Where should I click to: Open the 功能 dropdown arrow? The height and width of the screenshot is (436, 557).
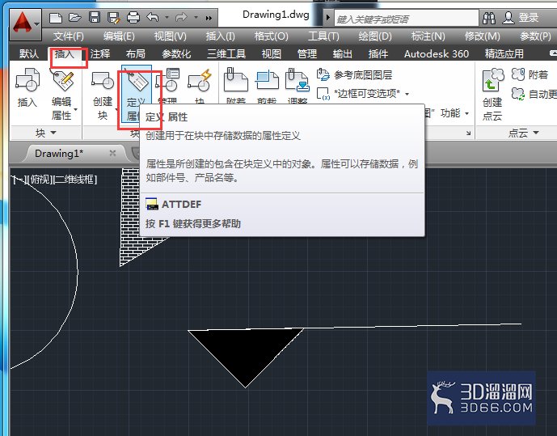coord(466,113)
